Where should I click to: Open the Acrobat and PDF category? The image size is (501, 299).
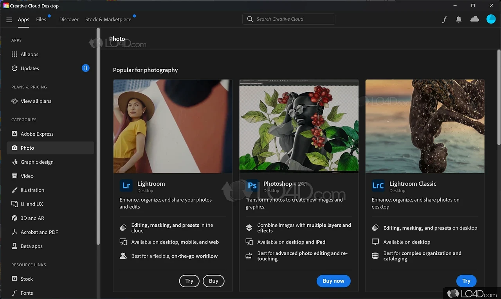[x=50, y=233]
